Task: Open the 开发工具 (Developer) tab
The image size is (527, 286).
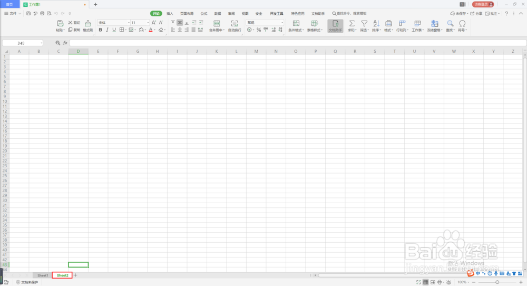Action: point(277,14)
